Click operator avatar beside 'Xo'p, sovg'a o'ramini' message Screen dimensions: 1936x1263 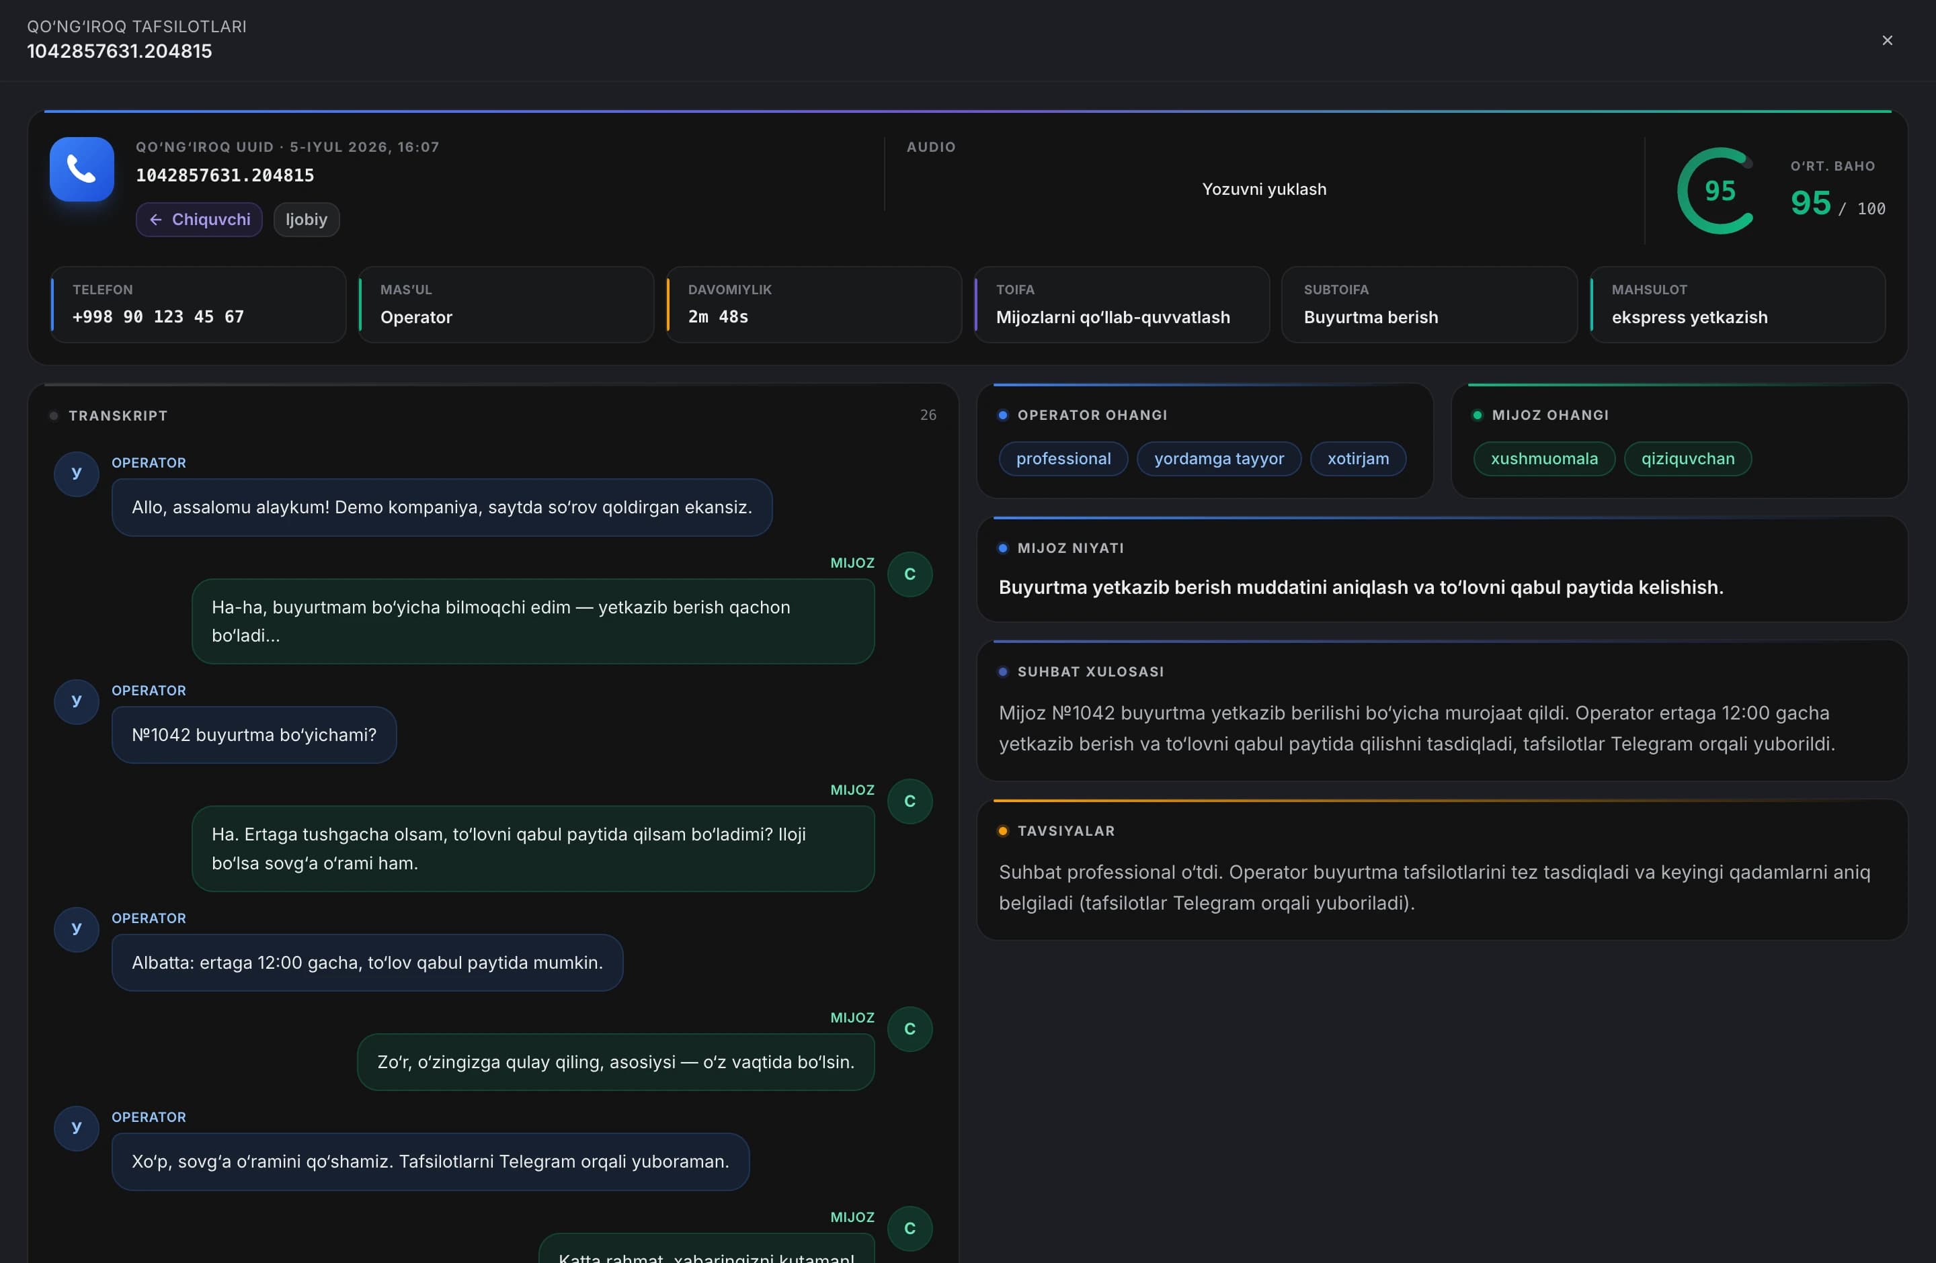[77, 1128]
